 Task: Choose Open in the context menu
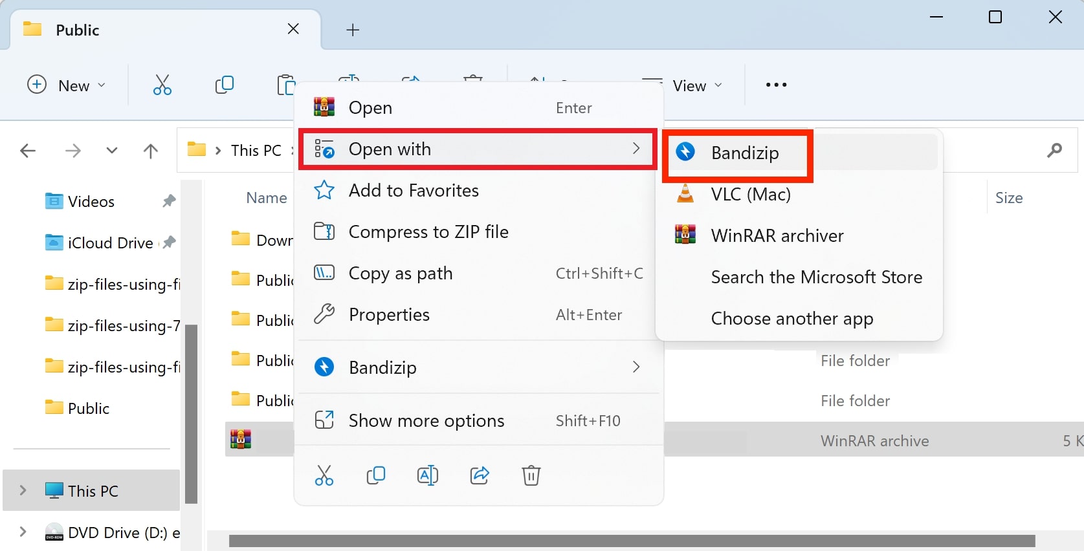479,107
